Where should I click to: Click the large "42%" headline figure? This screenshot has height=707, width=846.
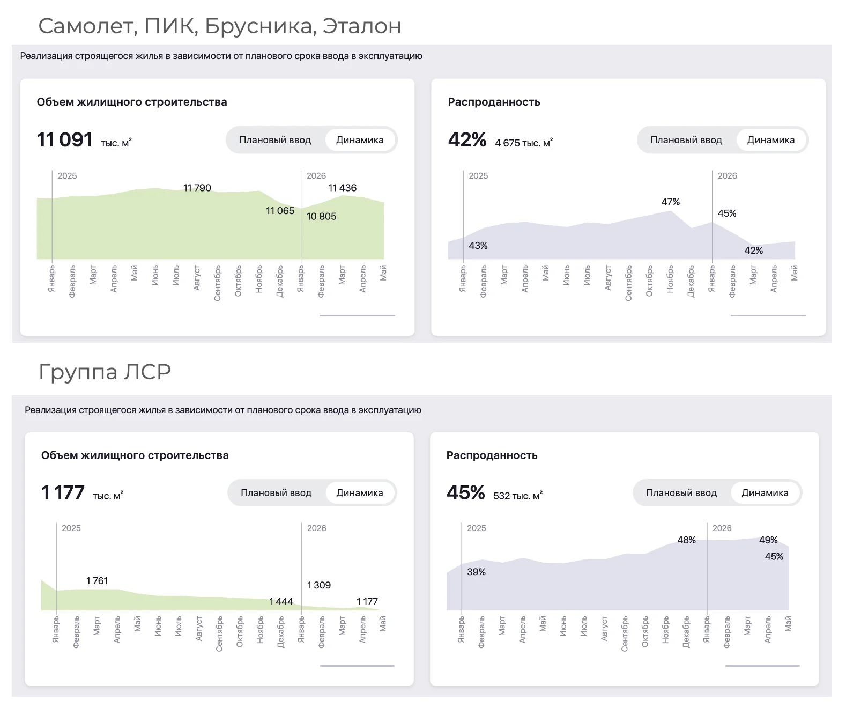pos(467,140)
